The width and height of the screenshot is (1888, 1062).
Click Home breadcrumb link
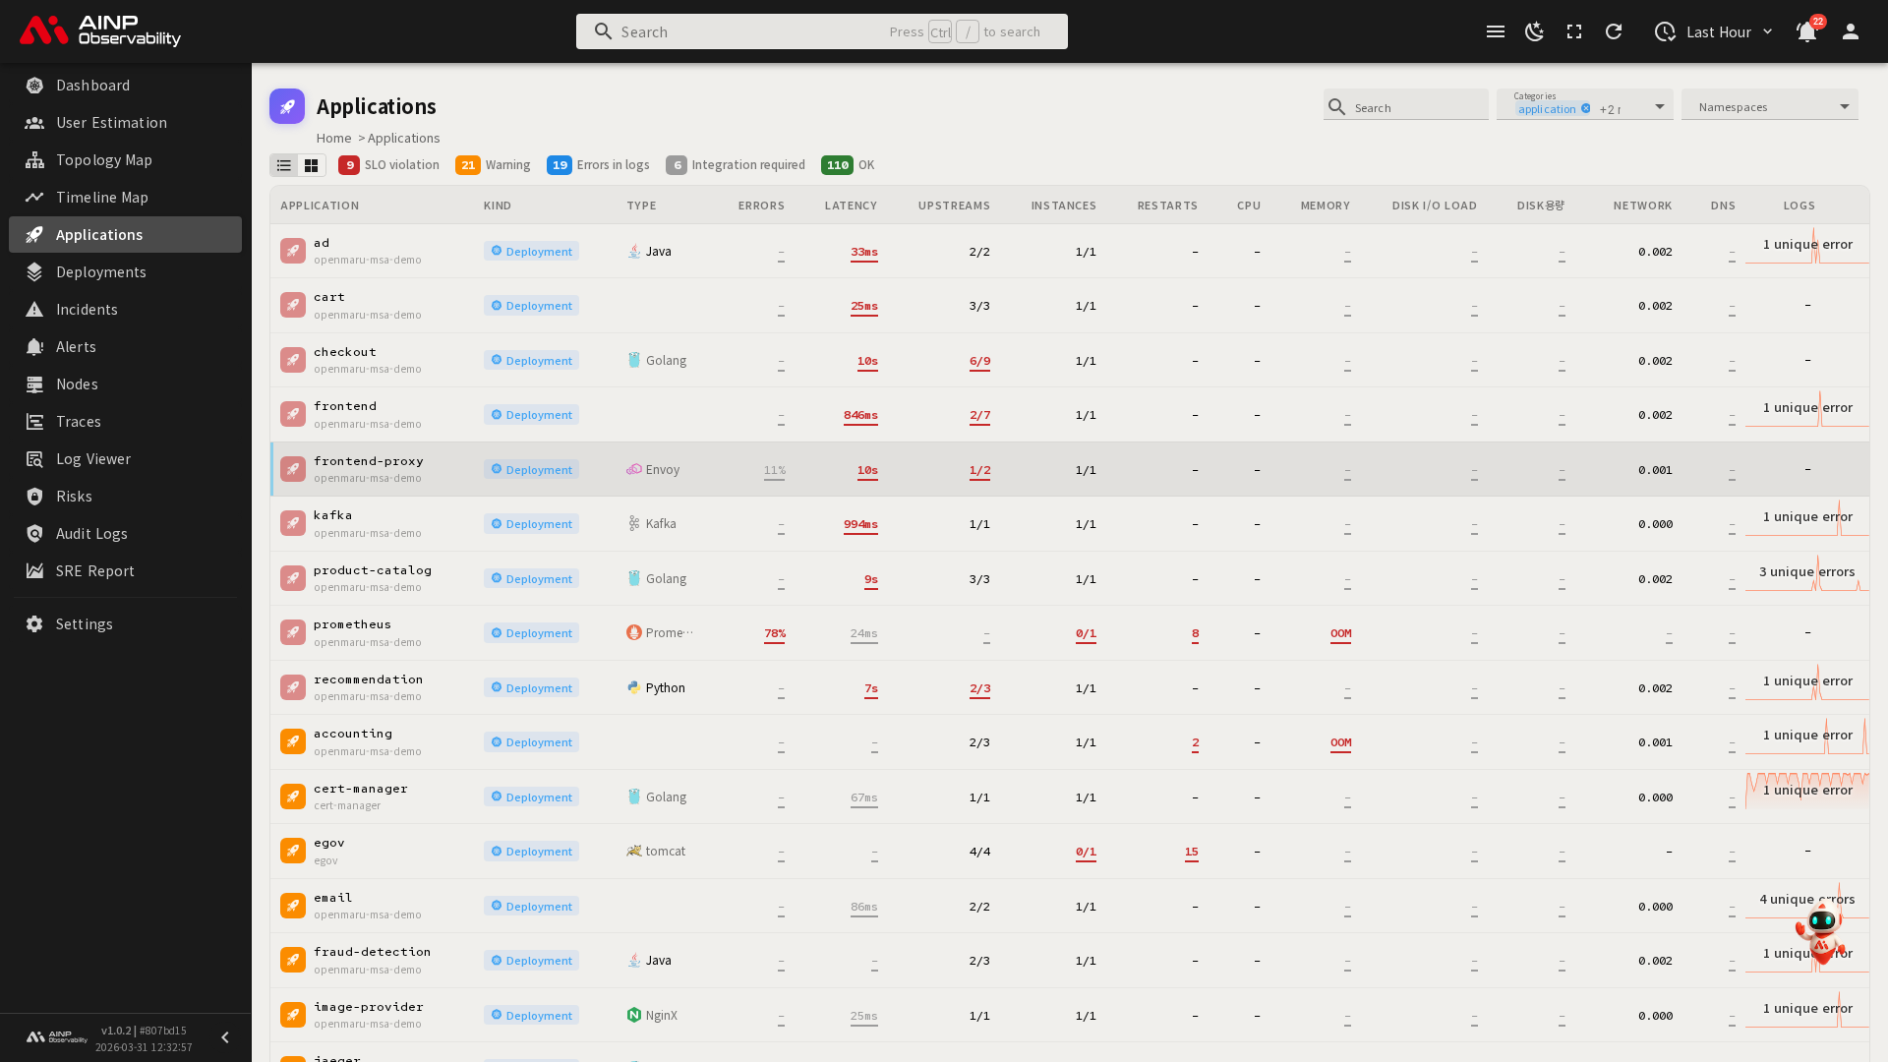point(333,138)
